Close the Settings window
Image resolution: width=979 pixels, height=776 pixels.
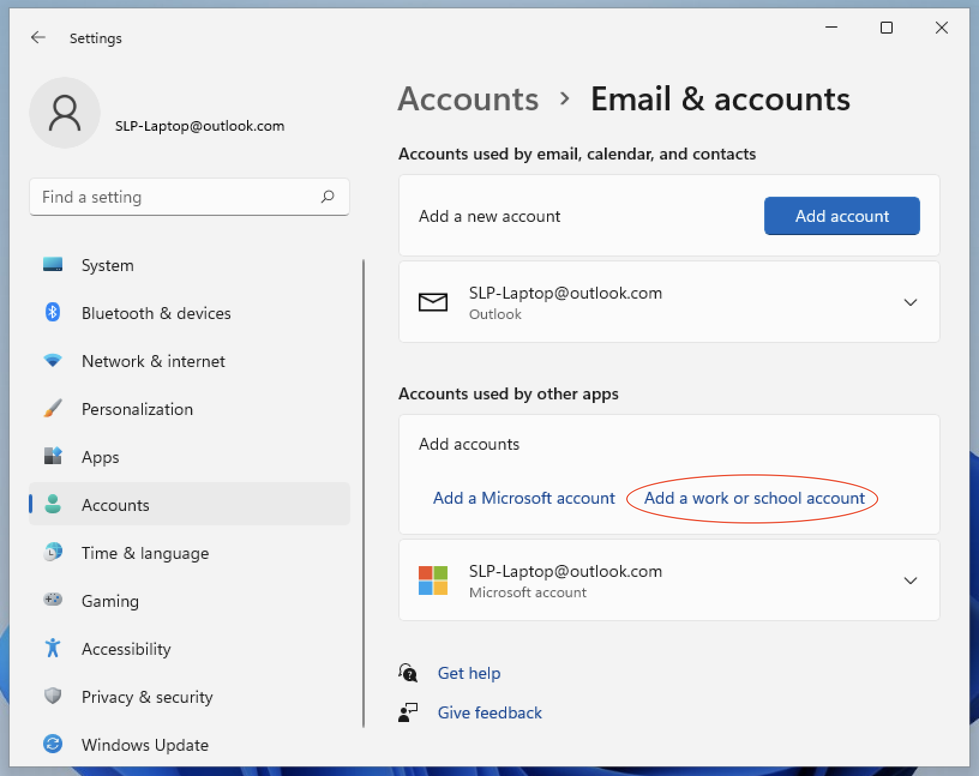pyautogui.click(x=942, y=28)
